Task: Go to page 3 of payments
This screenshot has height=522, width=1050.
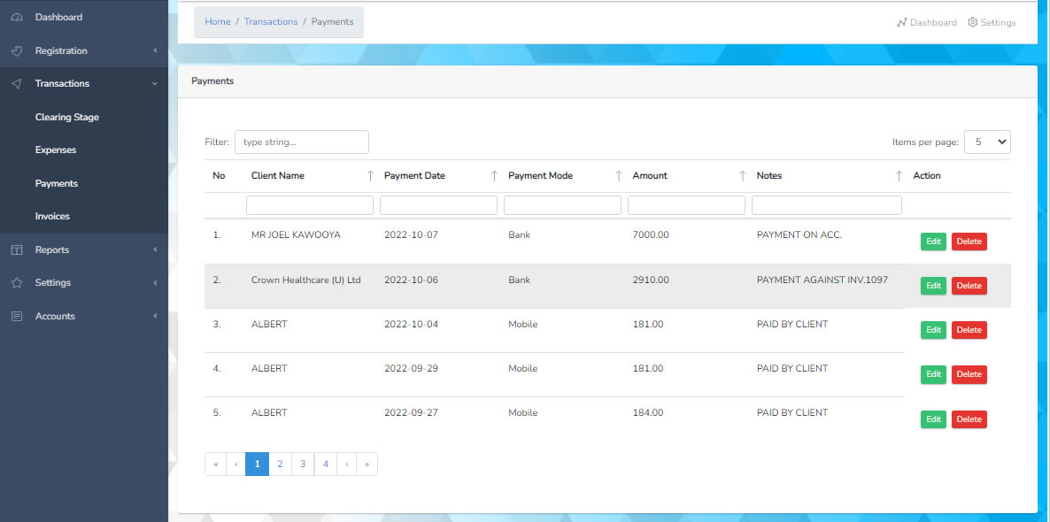Action: [x=303, y=464]
